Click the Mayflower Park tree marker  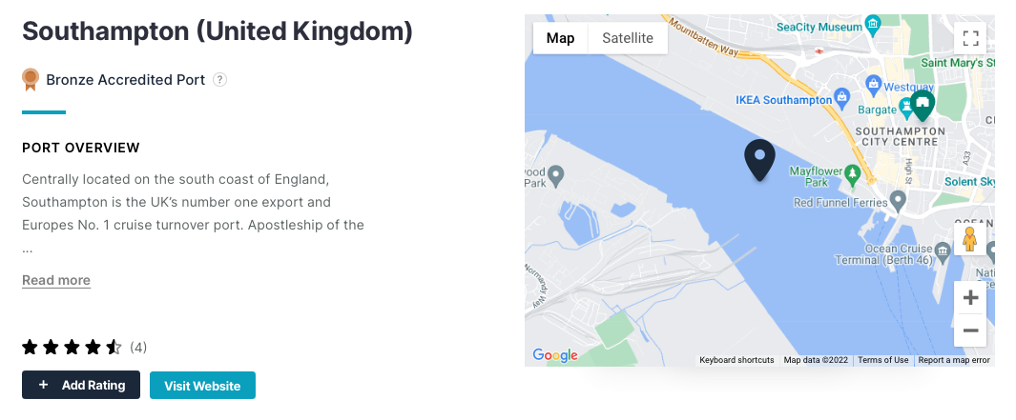853,172
